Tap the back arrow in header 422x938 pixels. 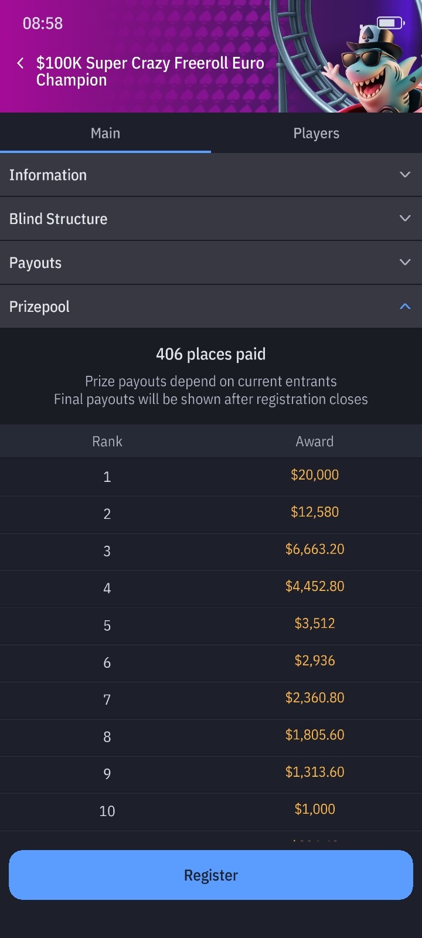point(21,63)
